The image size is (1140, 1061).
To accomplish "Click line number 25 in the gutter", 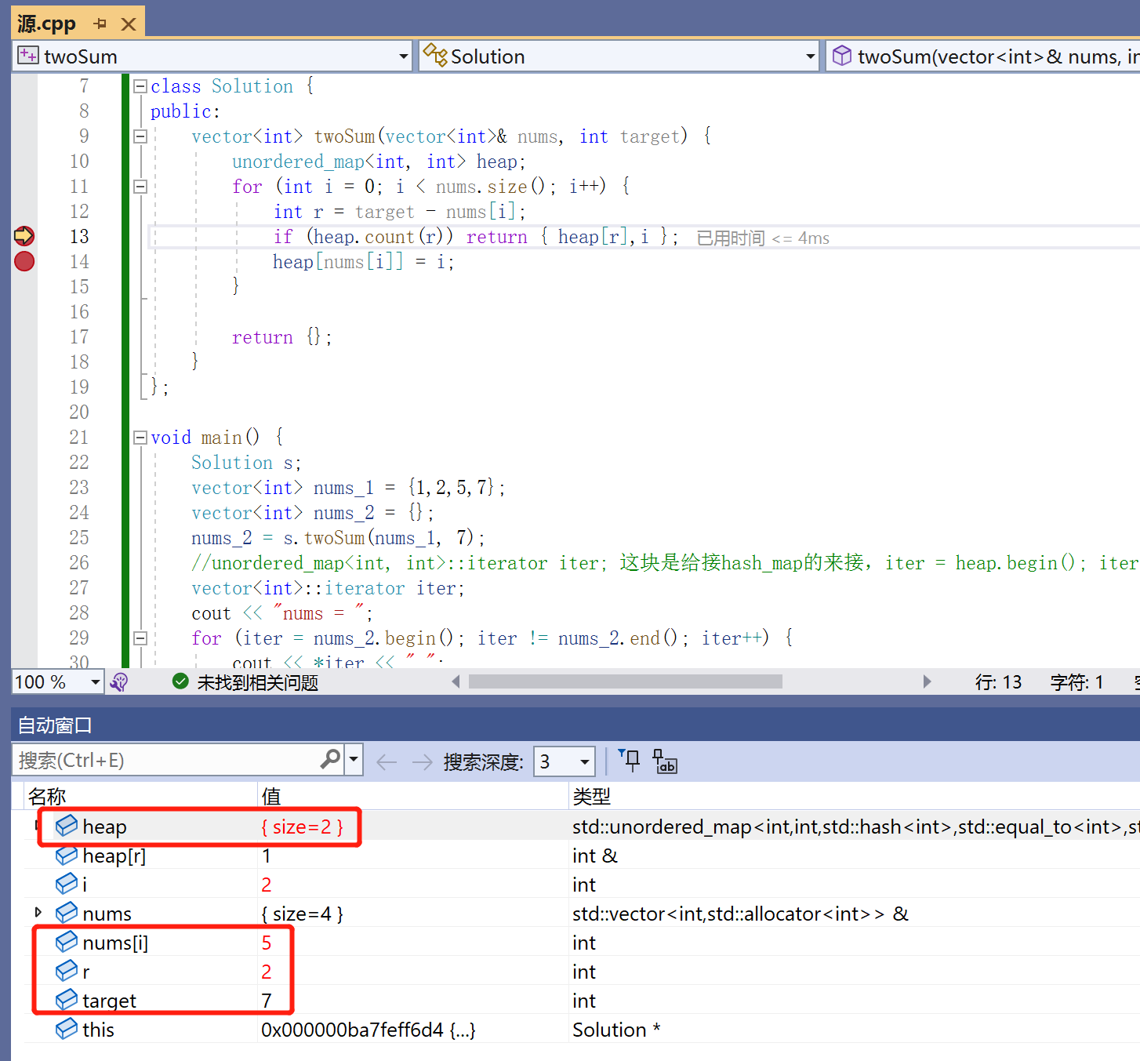I will point(79,537).
